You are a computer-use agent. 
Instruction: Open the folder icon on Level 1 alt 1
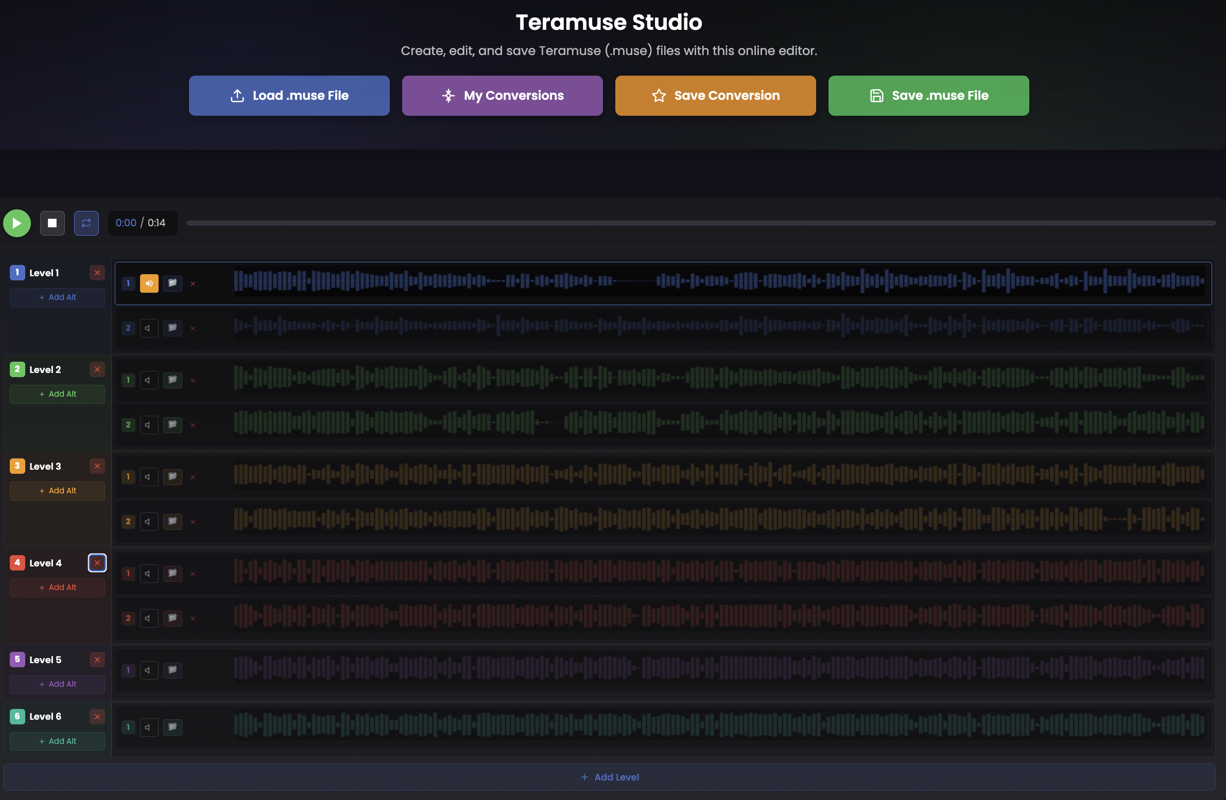[172, 283]
